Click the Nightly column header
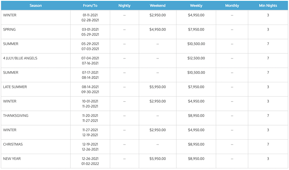Image resolution: width=289 pixels, height=170 pixels. point(124,5)
